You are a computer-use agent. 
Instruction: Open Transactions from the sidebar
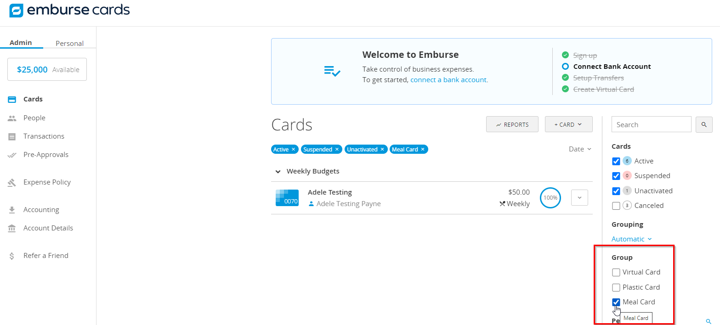44,136
